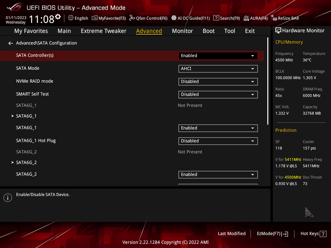This screenshot has height=248, width=331.
Task: Switch to Boot tab
Action: (208, 31)
